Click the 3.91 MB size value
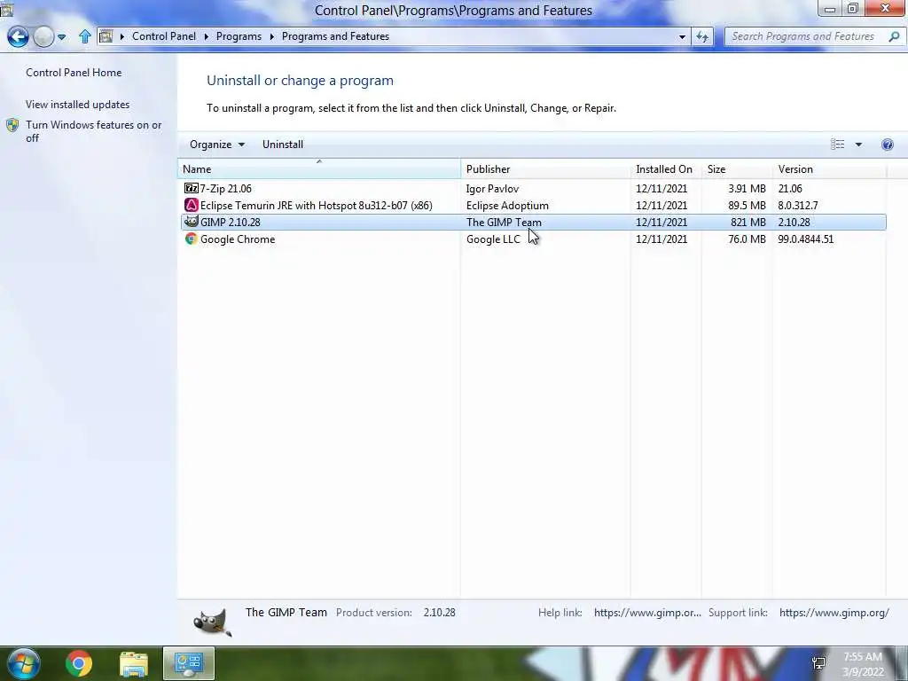 (x=747, y=188)
